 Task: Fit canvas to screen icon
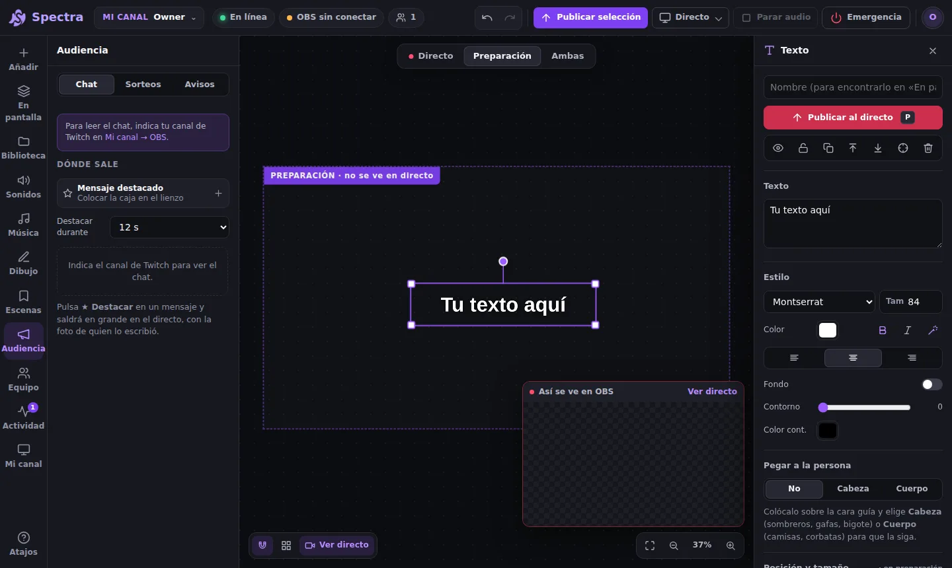(650, 546)
